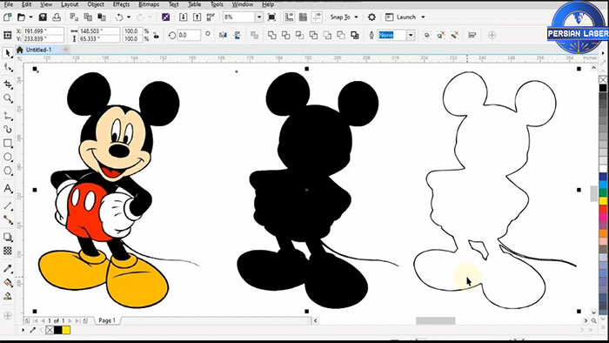
Task: Select the Ellipse tool
Action: click(8, 157)
